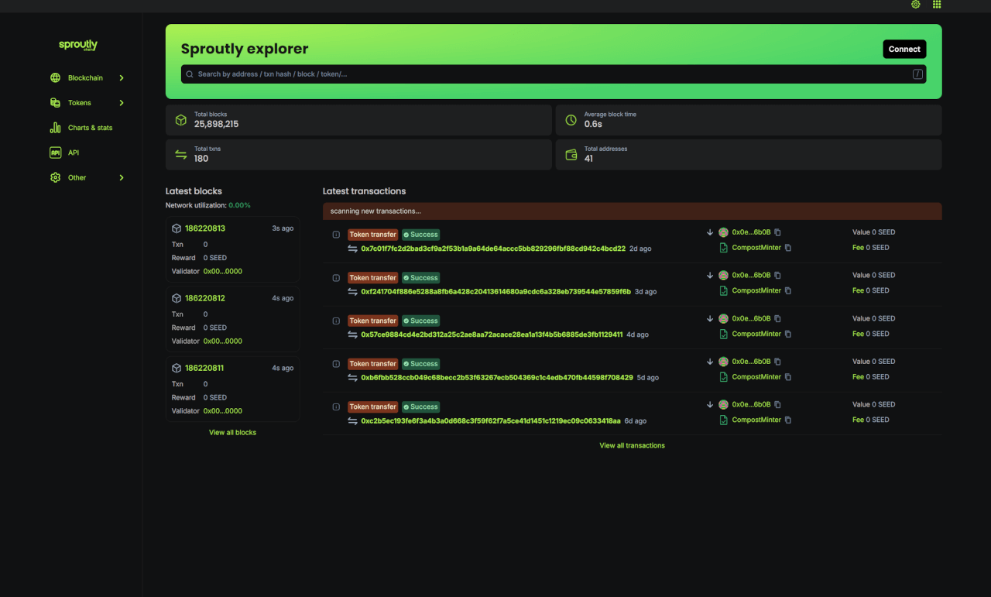Click View all transactions link
Viewport: 991px width, 597px height.
pyautogui.click(x=632, y=445)
